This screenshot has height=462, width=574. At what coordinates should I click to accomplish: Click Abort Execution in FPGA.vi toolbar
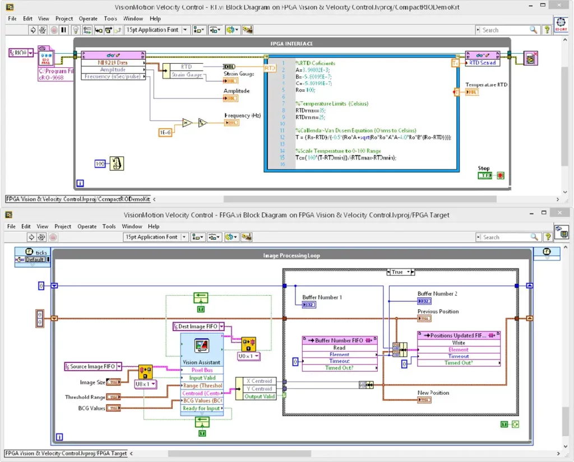pyautogui.click(x=53, y=237)
